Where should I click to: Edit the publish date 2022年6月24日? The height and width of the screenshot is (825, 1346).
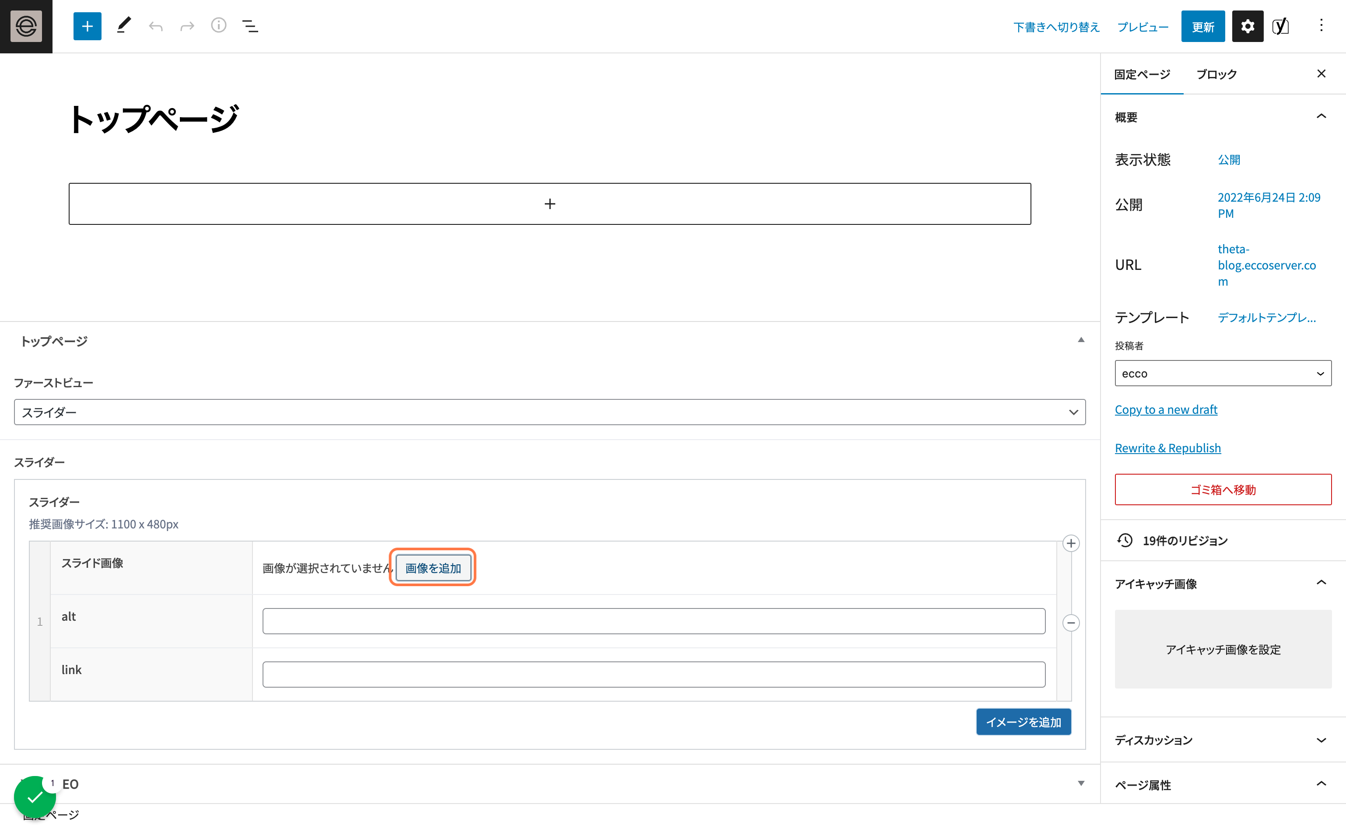1269,205
